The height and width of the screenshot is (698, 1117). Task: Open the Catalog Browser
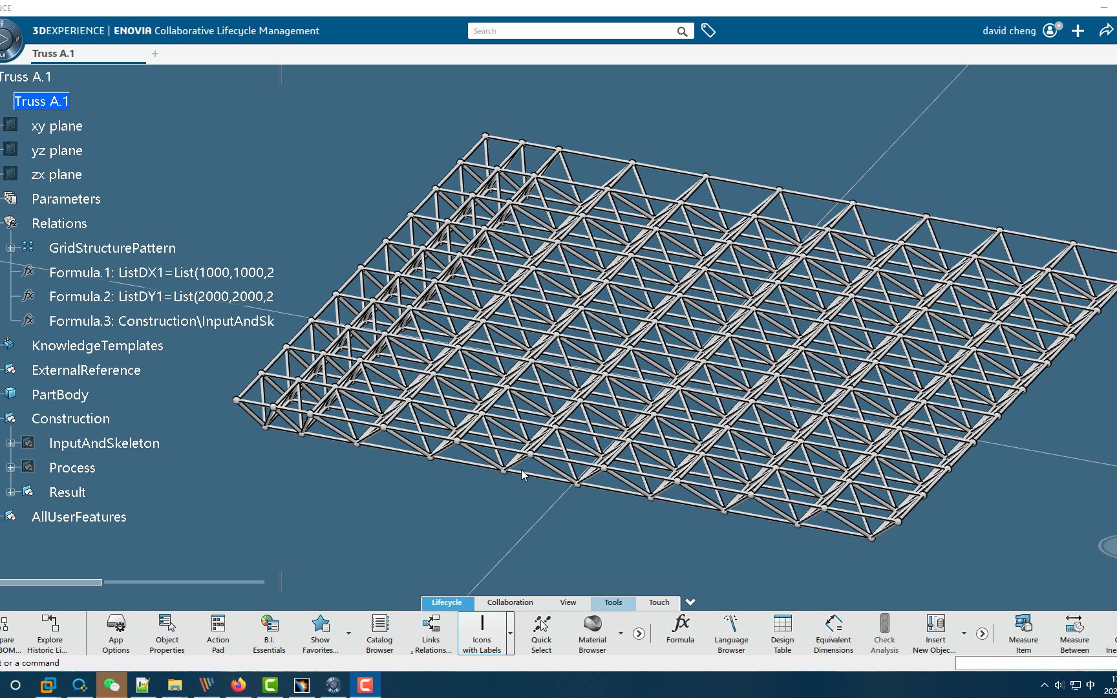pyautogui.click(x=379, y=632)
